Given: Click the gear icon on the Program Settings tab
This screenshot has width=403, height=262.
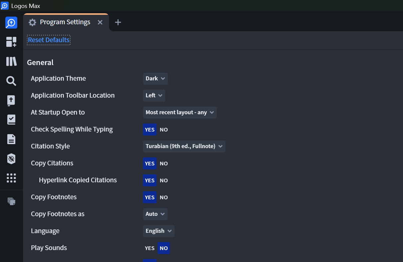Looking at the screenshot, I should (x=32, y=22).
